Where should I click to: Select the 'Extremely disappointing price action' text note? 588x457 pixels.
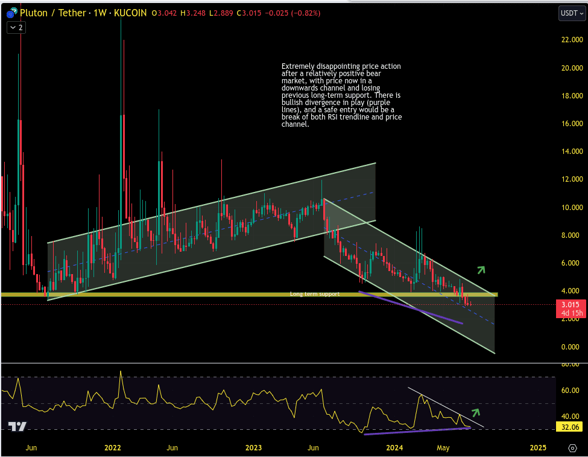[x=341, y=95]
